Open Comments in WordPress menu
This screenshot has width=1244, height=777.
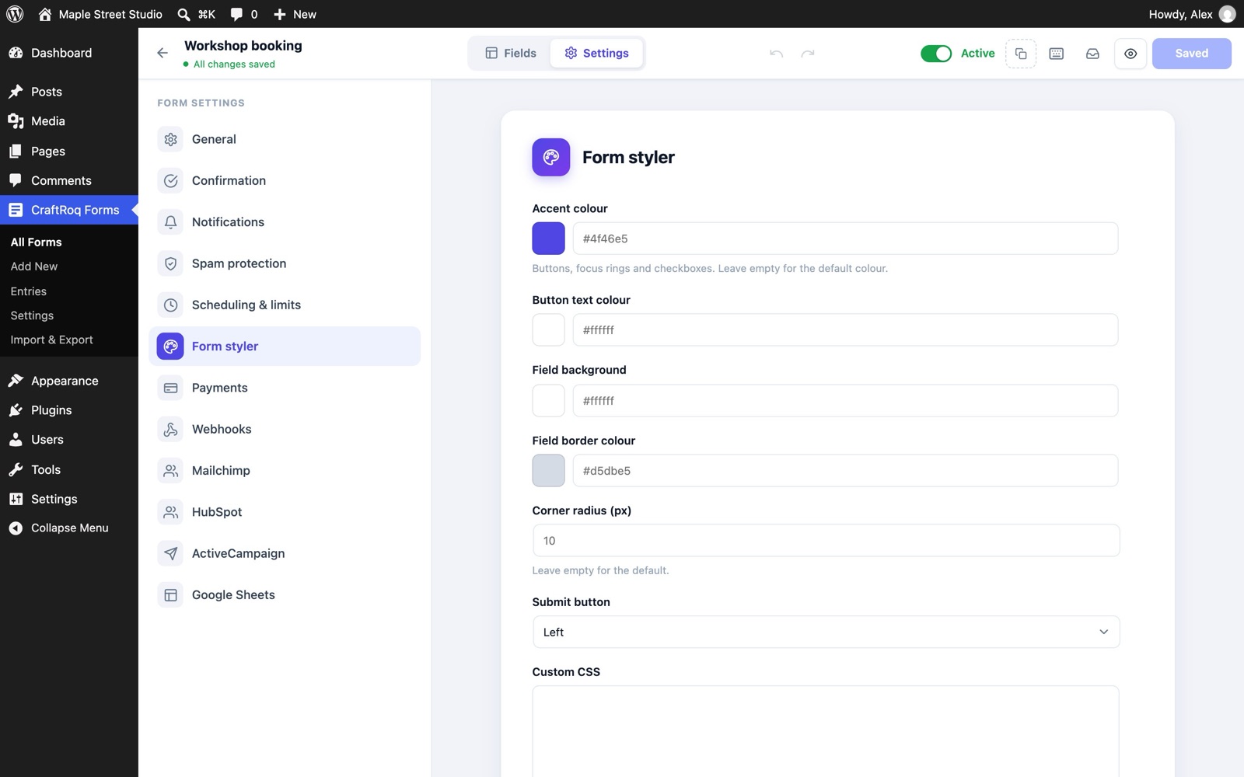click(x=69, y=180)
